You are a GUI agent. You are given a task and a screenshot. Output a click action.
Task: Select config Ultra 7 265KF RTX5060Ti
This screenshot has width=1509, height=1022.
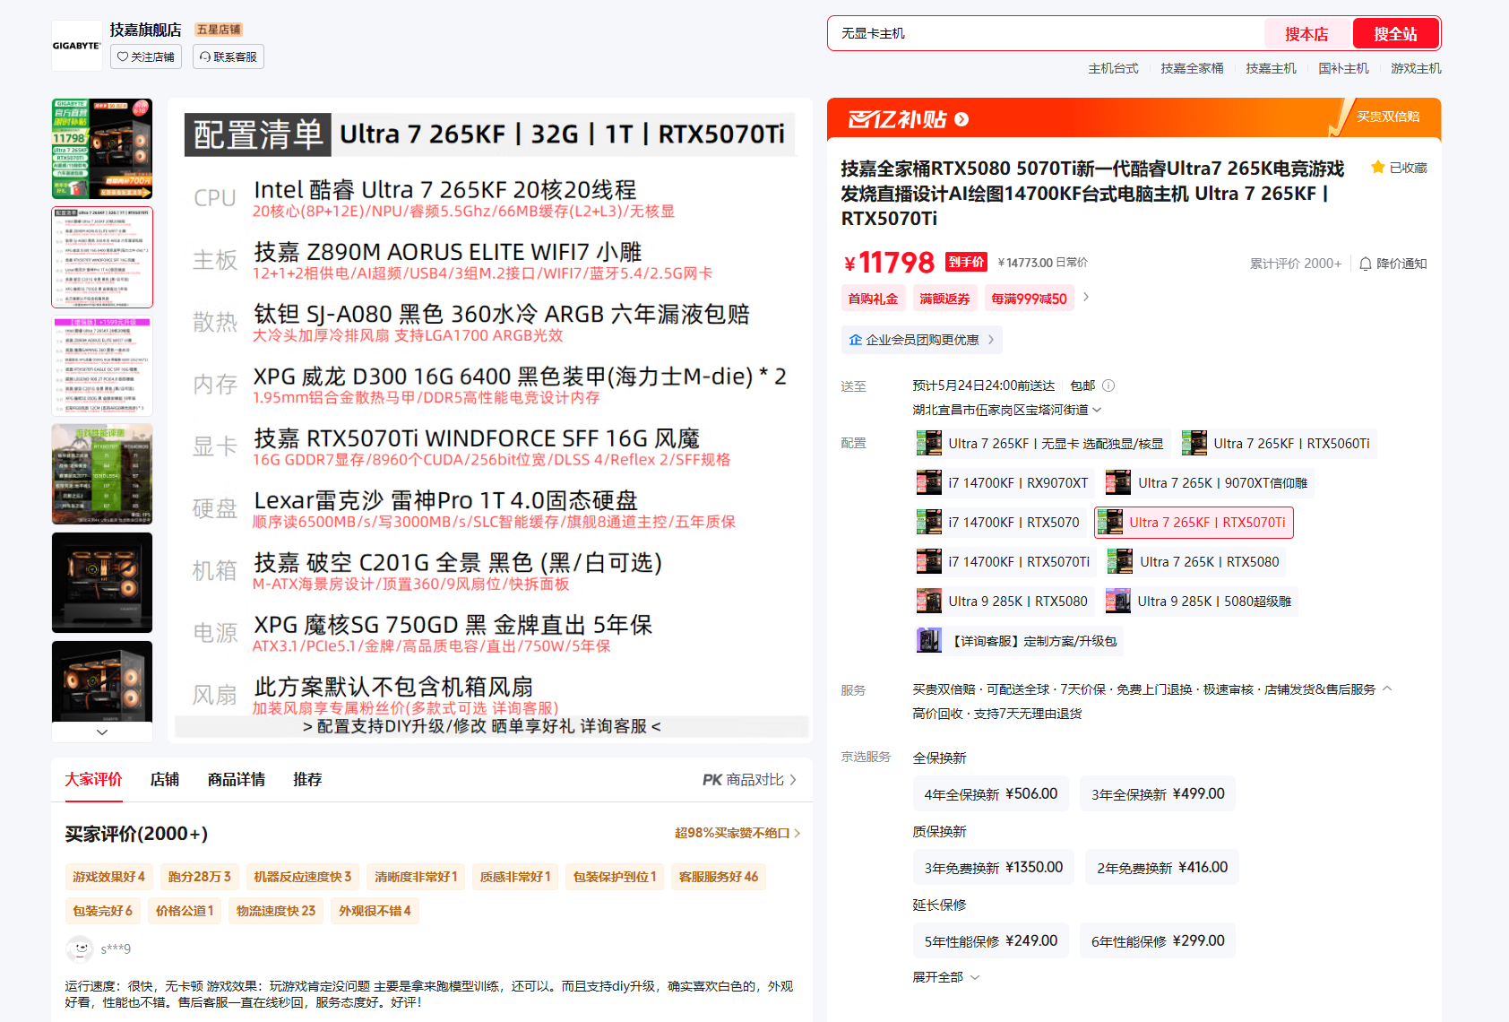1278,443
